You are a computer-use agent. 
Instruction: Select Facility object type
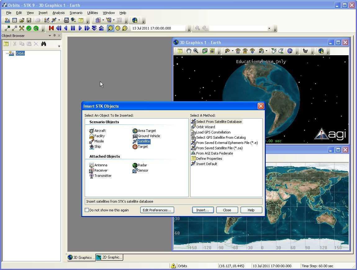[x=97, y=136]
